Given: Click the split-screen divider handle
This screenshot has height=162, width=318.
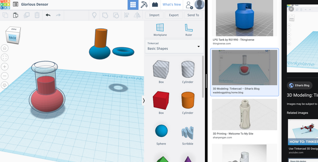Looking at the screenshot, I should (206, 81).
